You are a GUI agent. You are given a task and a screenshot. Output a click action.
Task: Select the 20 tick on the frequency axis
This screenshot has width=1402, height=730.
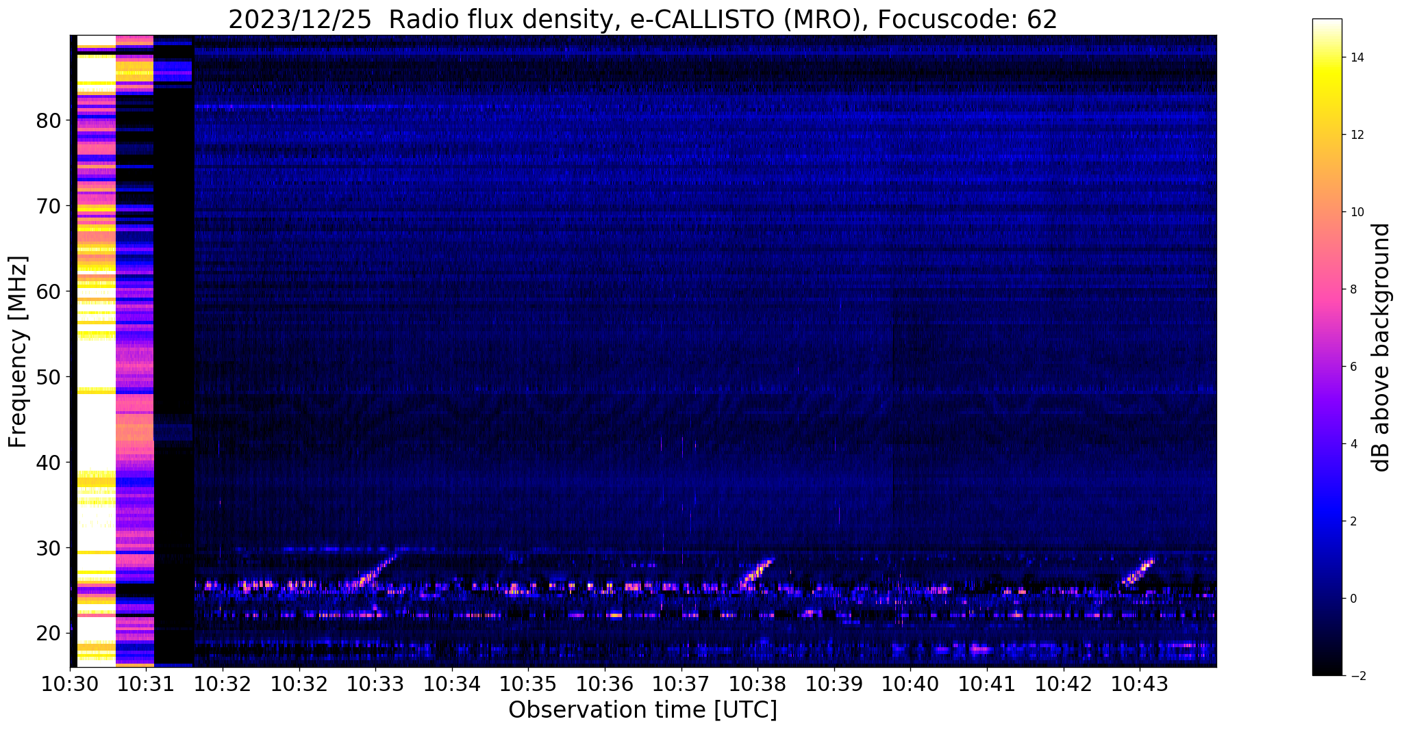pos(49,634)
